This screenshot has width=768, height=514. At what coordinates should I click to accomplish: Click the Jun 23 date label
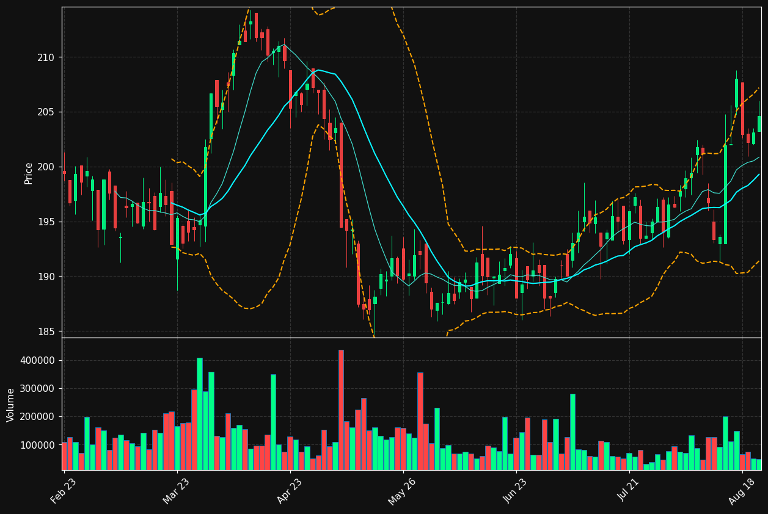point(516,491)
